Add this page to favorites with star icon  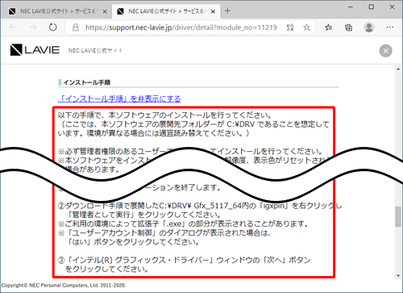pos(306,27)
